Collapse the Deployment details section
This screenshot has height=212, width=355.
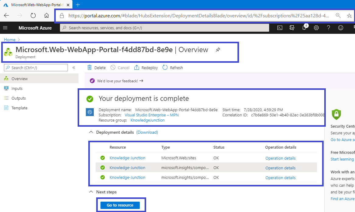[91, 132]
